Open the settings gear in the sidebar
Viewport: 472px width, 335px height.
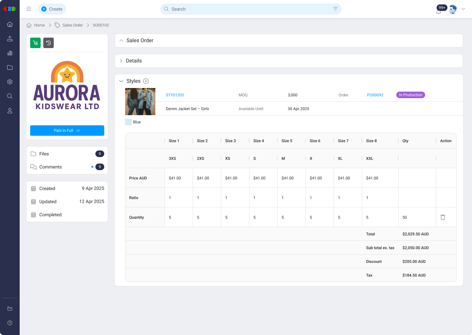pos(10,82)
